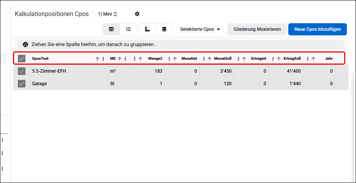Click the database stack icon

pyautogui.click(x=164, y=29)
